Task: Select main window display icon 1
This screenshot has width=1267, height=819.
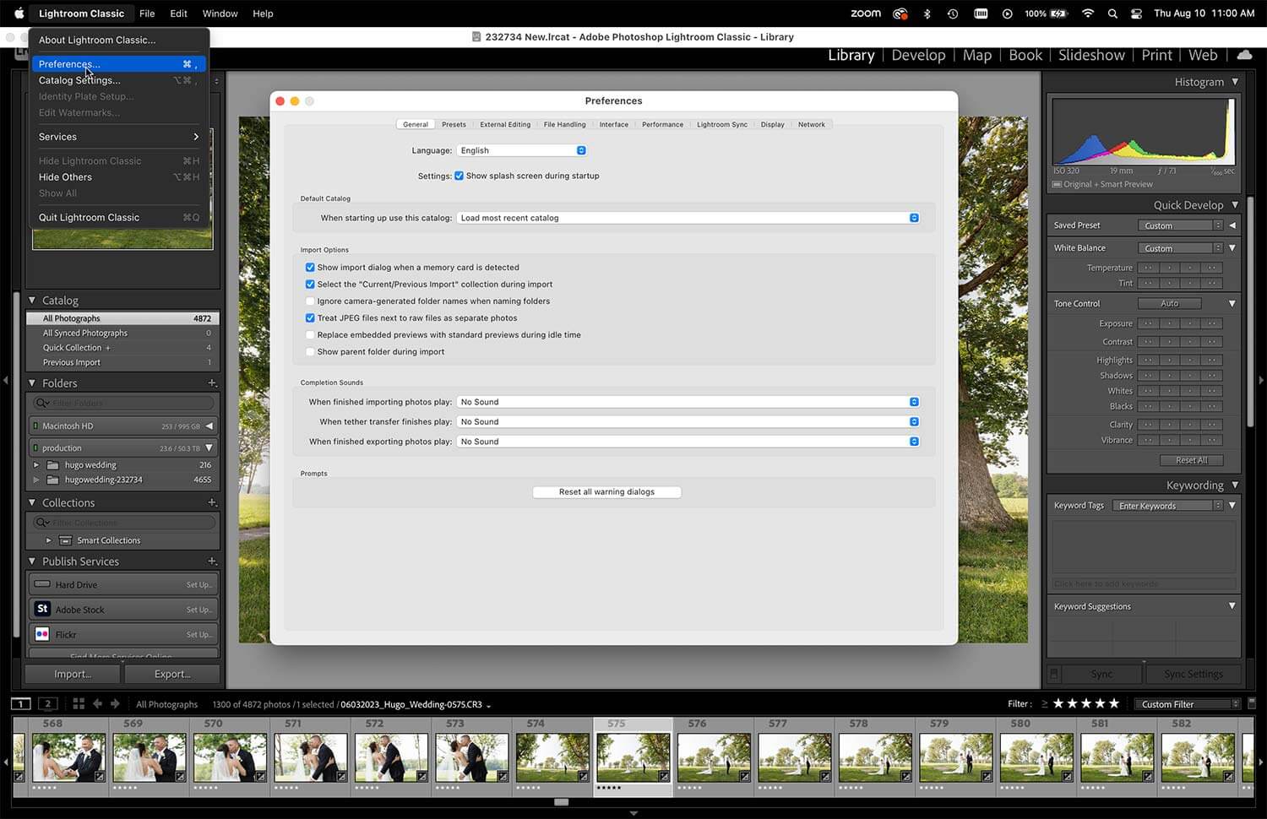Action: tap(21, 703)
